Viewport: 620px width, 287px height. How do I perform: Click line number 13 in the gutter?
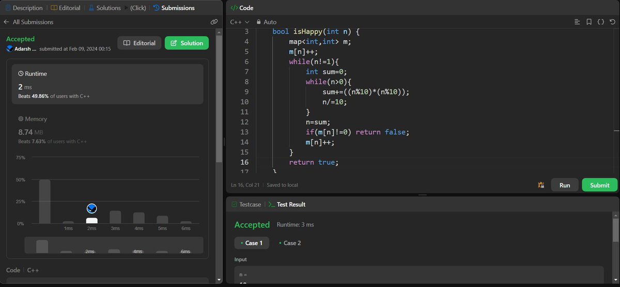[244, 132]
